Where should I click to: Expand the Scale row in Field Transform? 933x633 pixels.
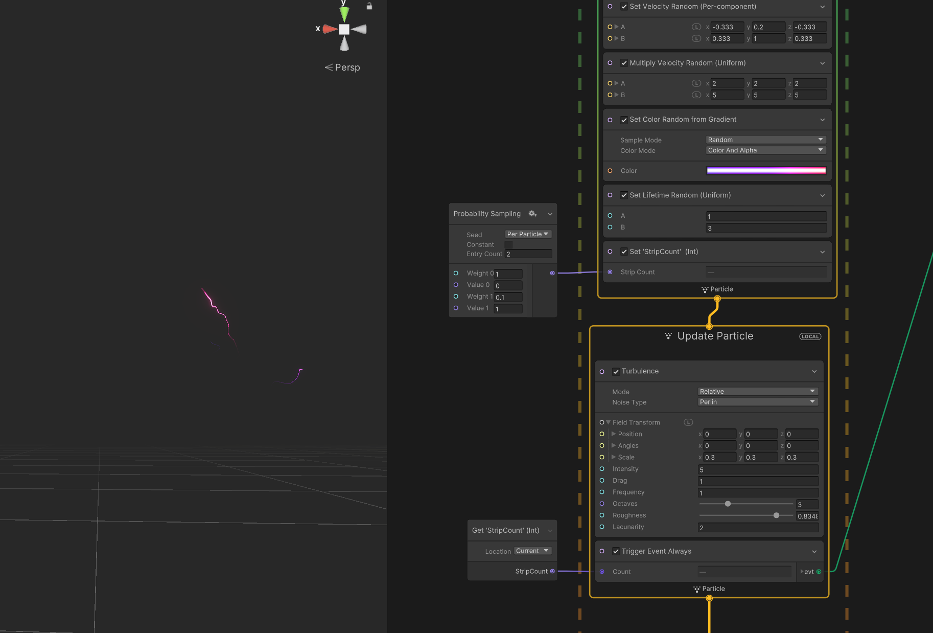pos(614,457)
